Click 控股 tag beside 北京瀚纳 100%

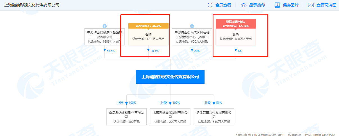164,103
